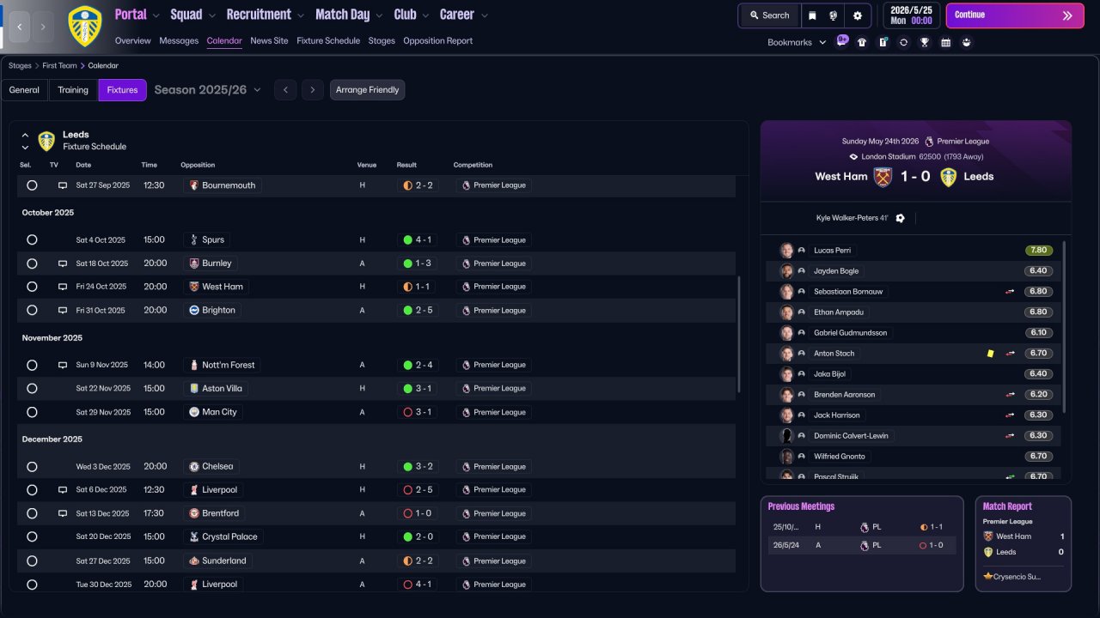
Task: Select the Burnley fixture radio button
Action: pos(32,264)
